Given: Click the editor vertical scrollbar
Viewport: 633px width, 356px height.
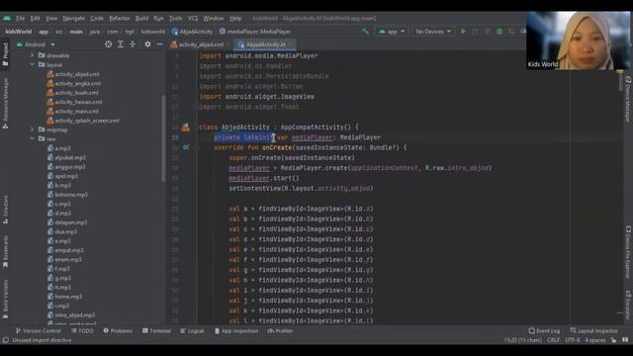Looking at the screenshot, I should tap(620, 81).
